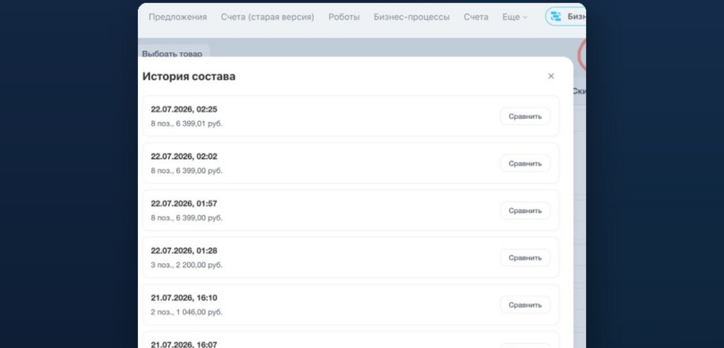Switch to Счета (старая версия) tab

[267, 17]
